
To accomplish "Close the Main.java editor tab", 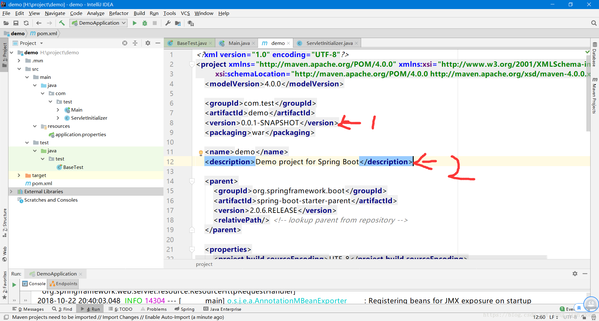I will [254, 43].
